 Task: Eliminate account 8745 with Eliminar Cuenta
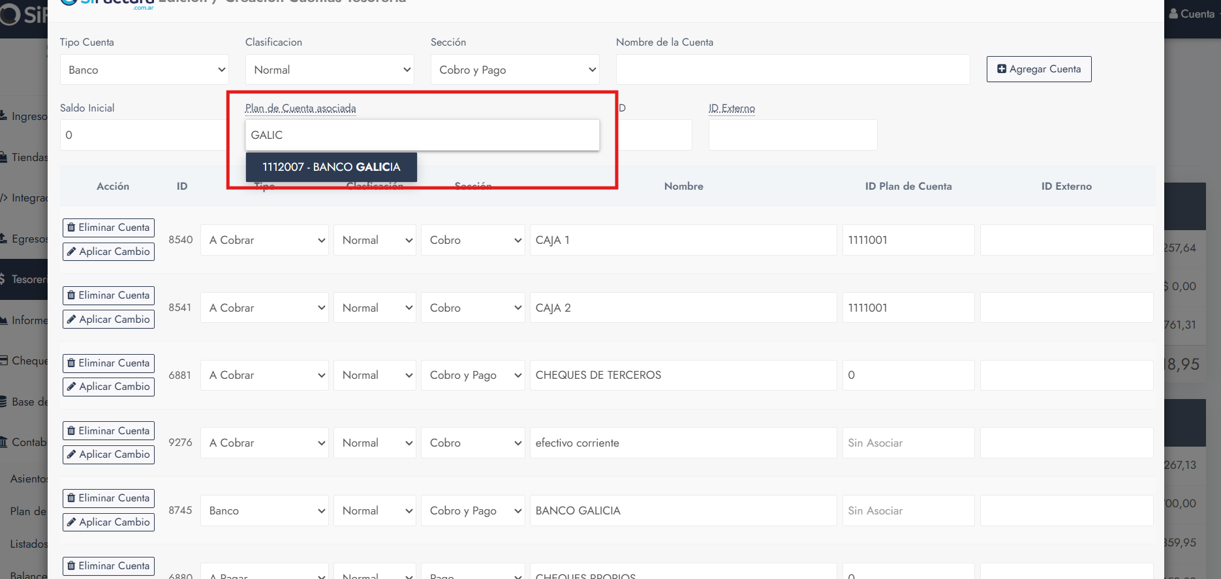click(x=108, y=498)
